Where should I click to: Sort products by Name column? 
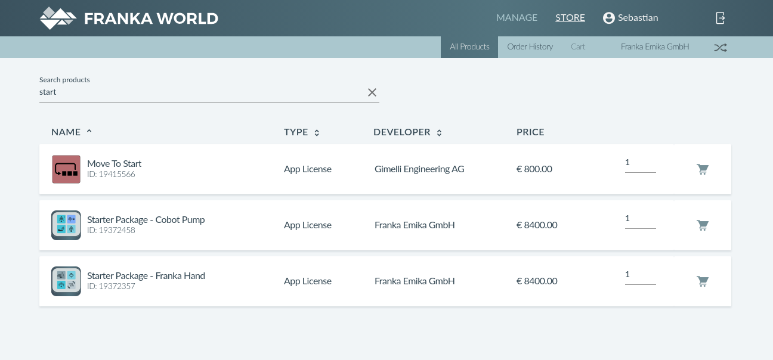coord(72,132)
